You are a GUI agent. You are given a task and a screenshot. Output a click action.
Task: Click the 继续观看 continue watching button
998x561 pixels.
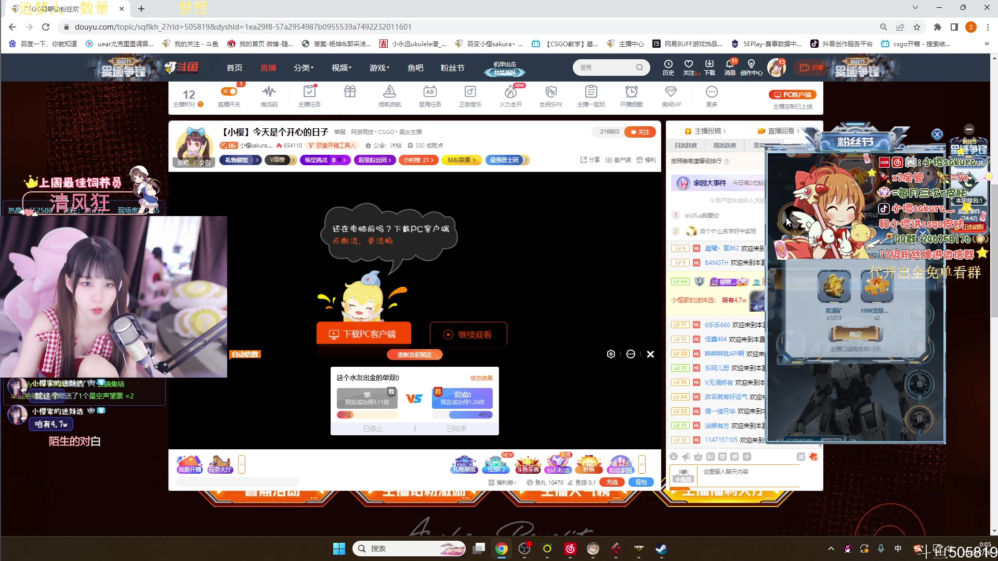[x=468, y=335]
